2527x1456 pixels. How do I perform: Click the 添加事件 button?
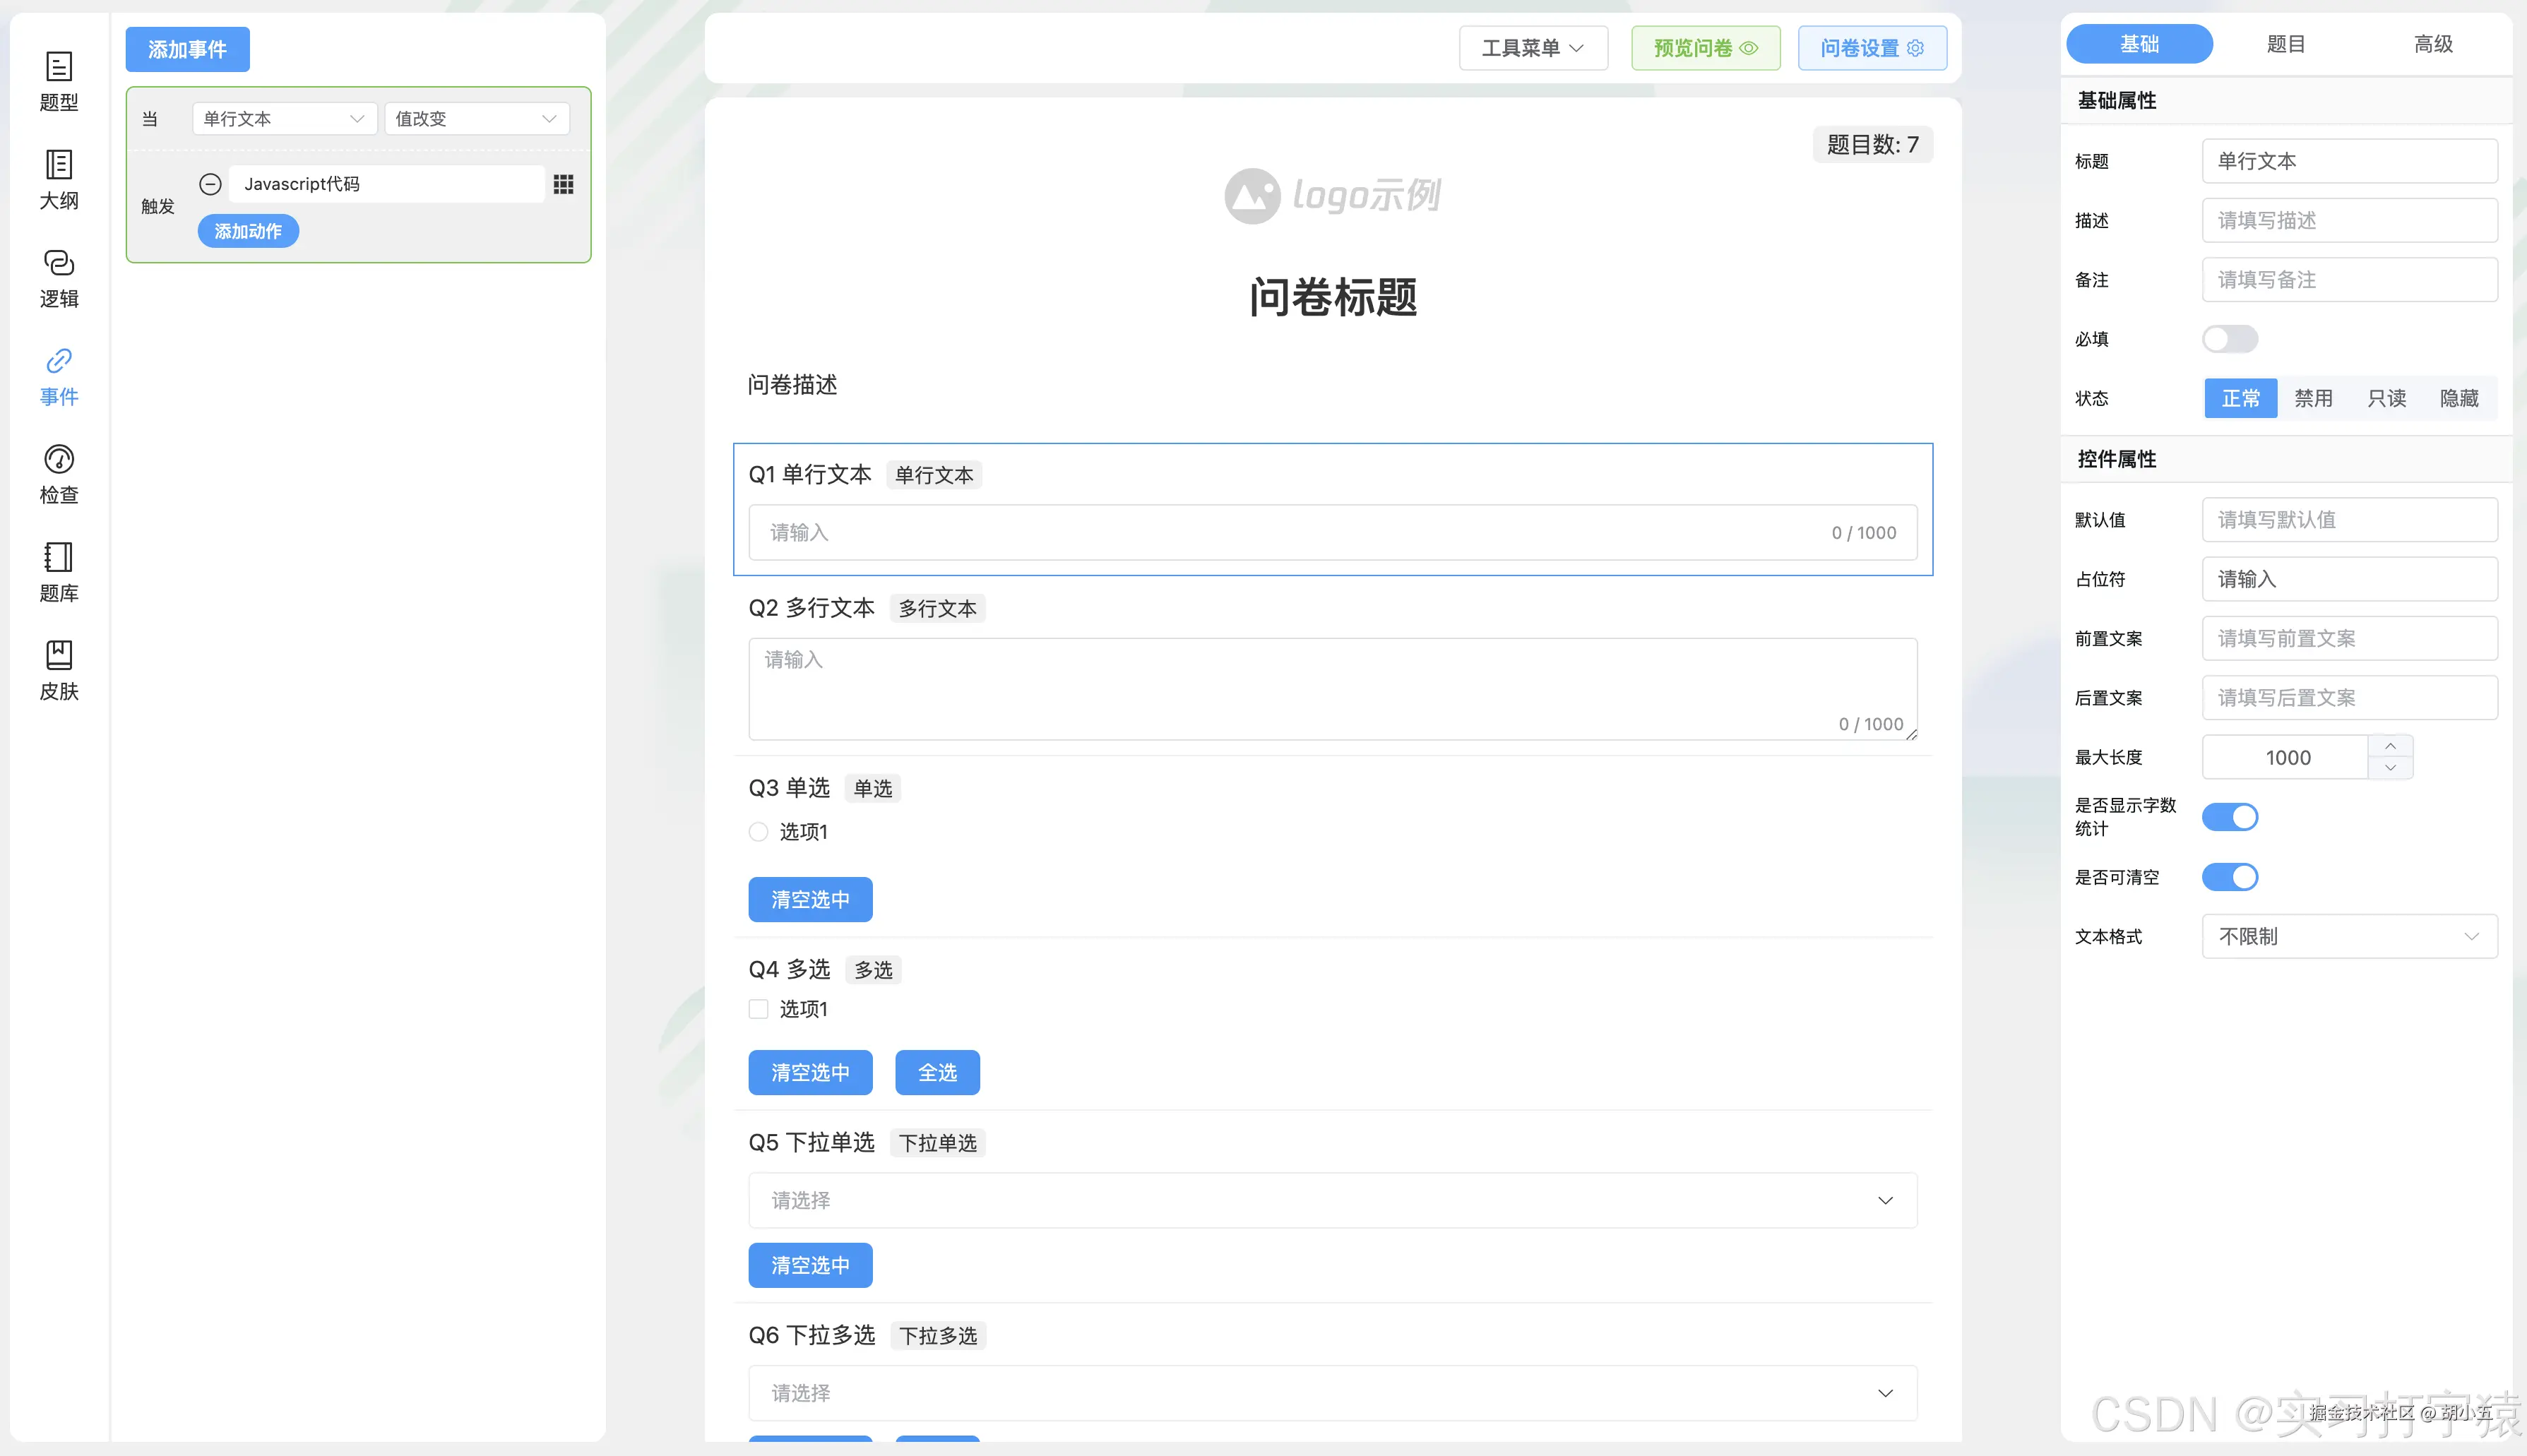pyautogui.click(x=187, y=48)
